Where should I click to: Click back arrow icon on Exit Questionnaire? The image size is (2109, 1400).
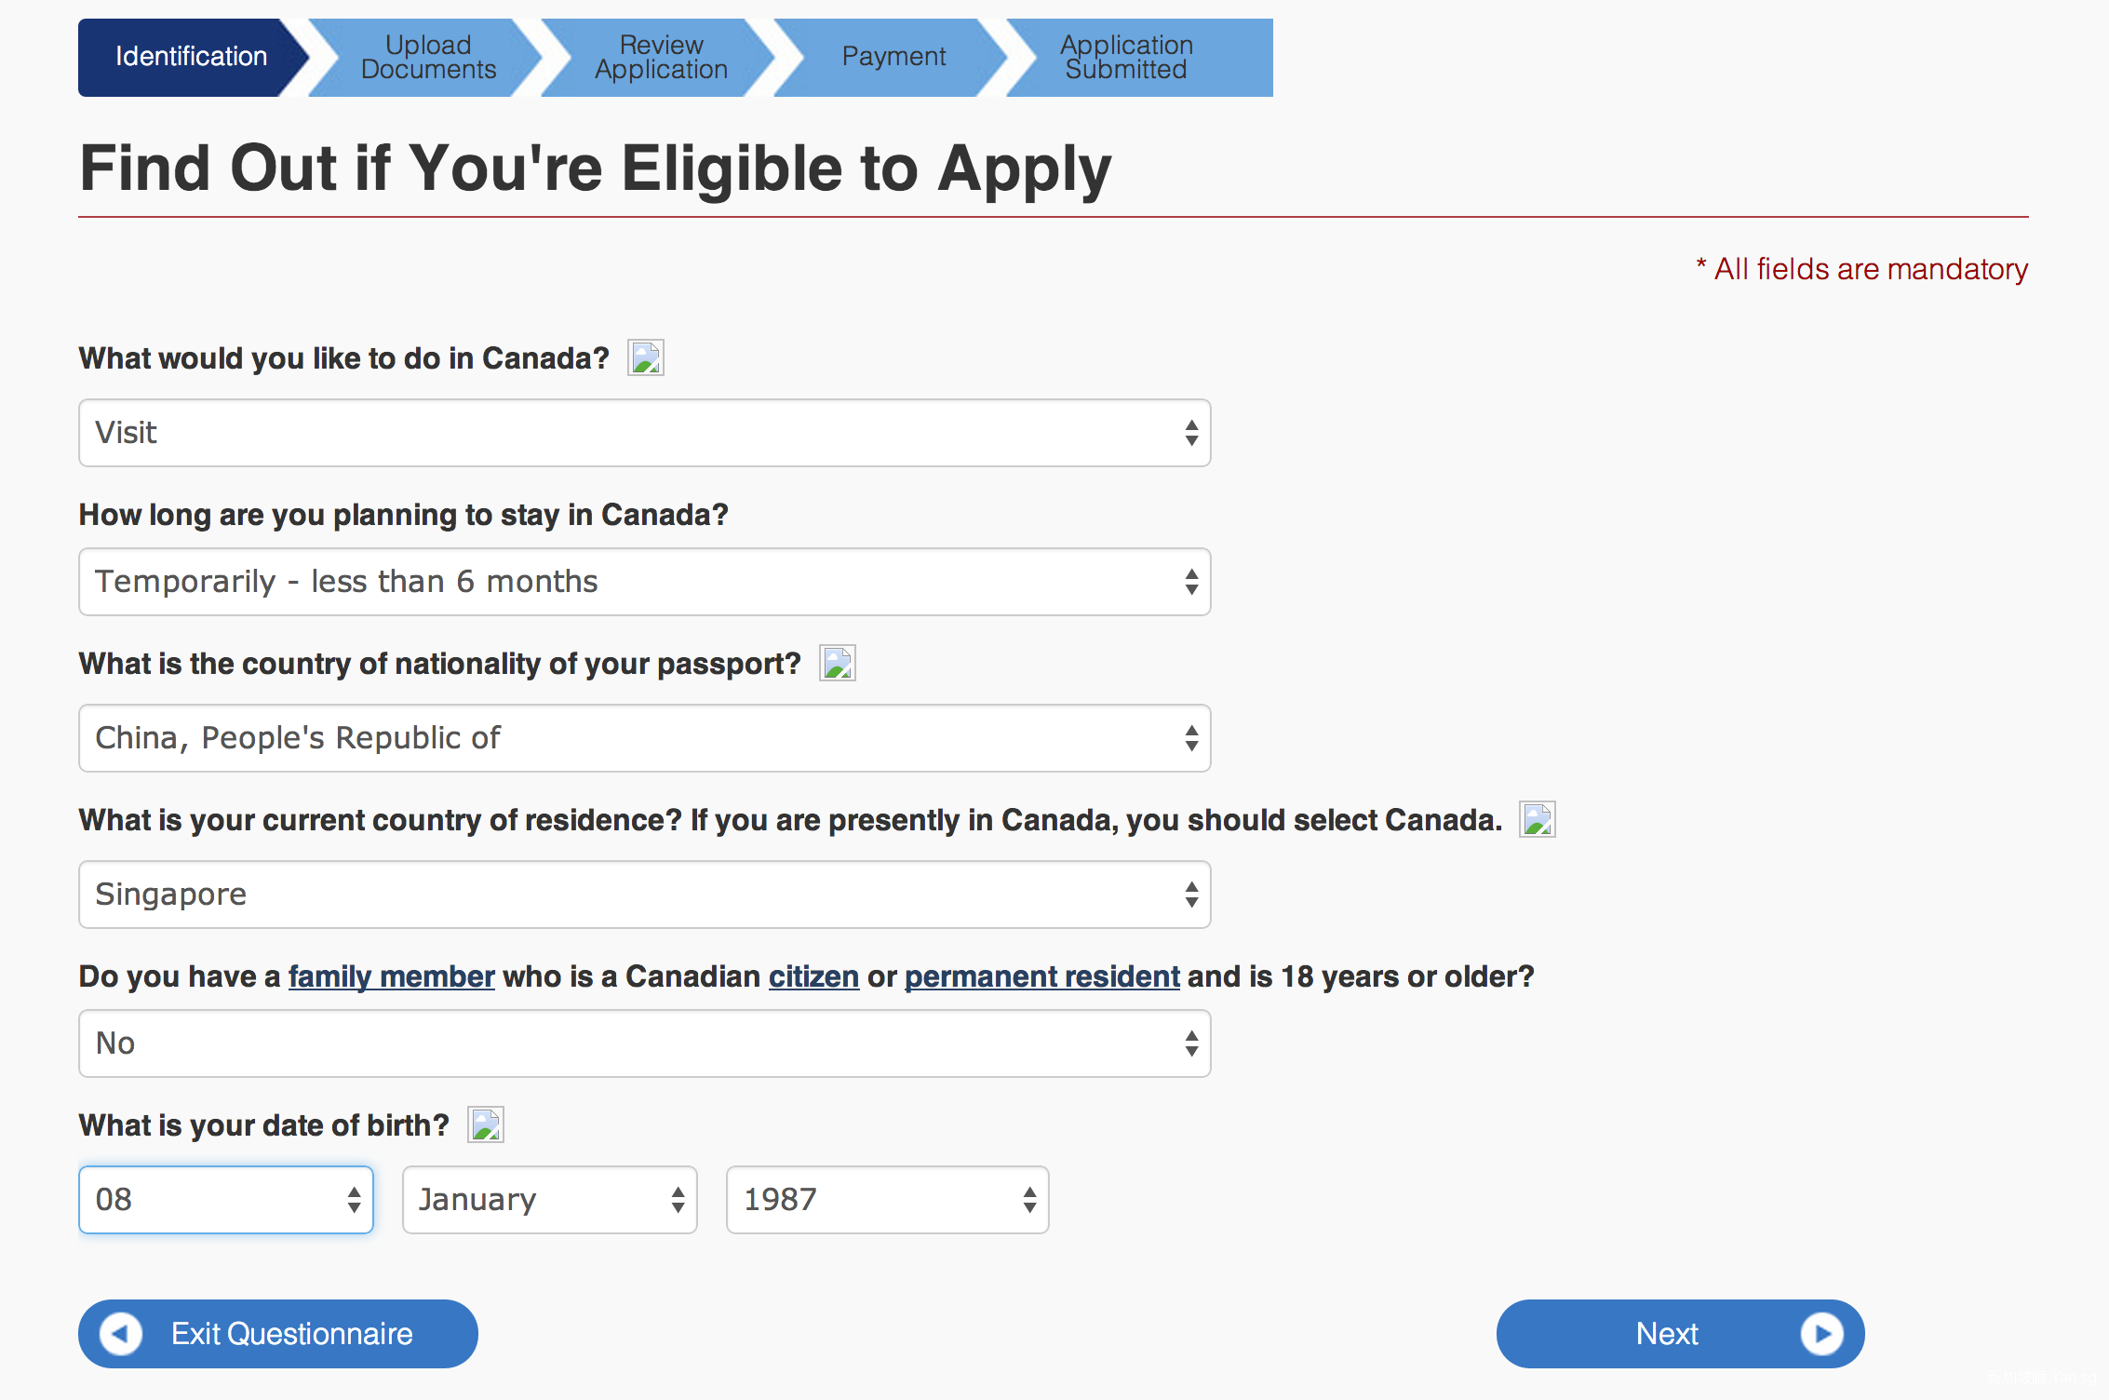pyautogui.click(x=121, y=1333)
